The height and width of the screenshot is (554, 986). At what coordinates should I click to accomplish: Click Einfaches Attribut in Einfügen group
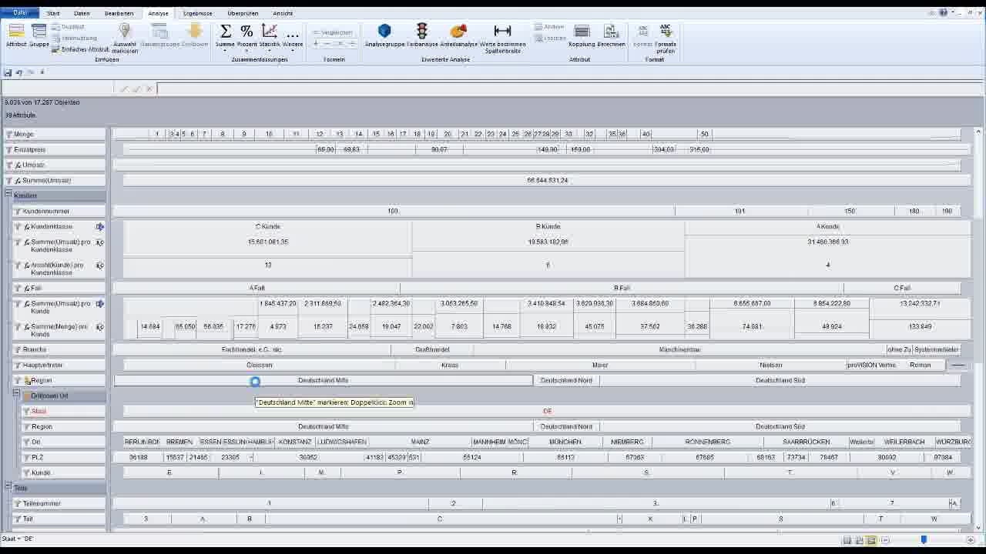pyautogui.click(x=81, y=48)
